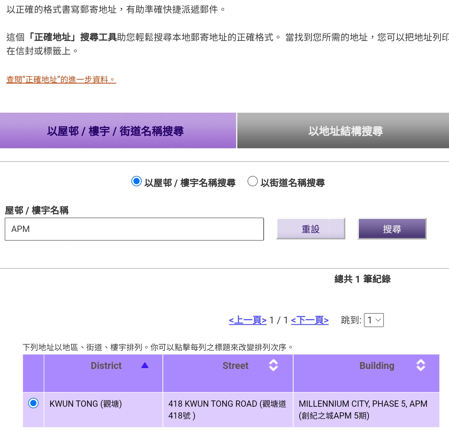Image resolution: width=449 pixels, height=432 pixels.
Task: Select 以屋邨 / 樓宇名稱搜尋 radio option
Action: pyautogui.click(x=136, y=181)
